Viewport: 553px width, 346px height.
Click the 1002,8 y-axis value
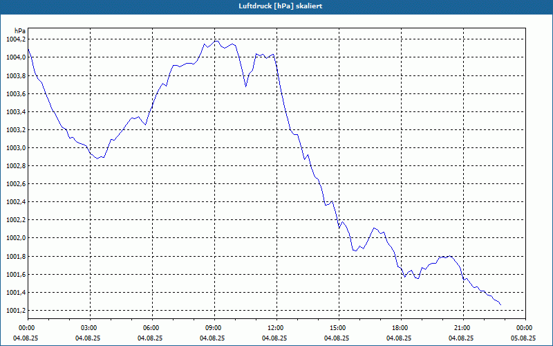pos(15,165)
